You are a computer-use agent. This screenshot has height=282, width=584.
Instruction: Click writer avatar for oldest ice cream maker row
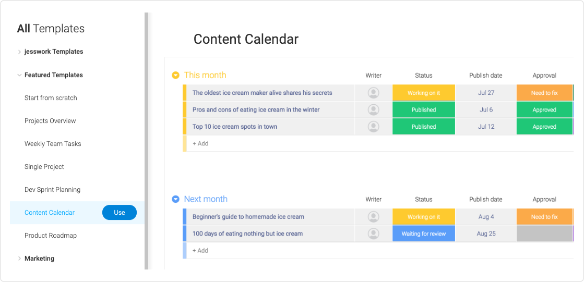point(373,93)
